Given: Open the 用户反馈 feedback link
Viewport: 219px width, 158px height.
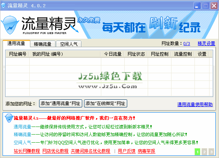Looking at the screenshot, I should (x=127, y=151).
